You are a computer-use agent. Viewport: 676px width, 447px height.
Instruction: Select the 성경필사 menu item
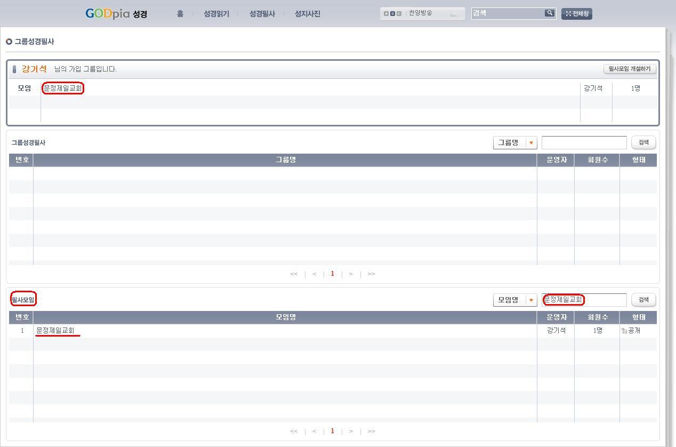coord(262,14)
